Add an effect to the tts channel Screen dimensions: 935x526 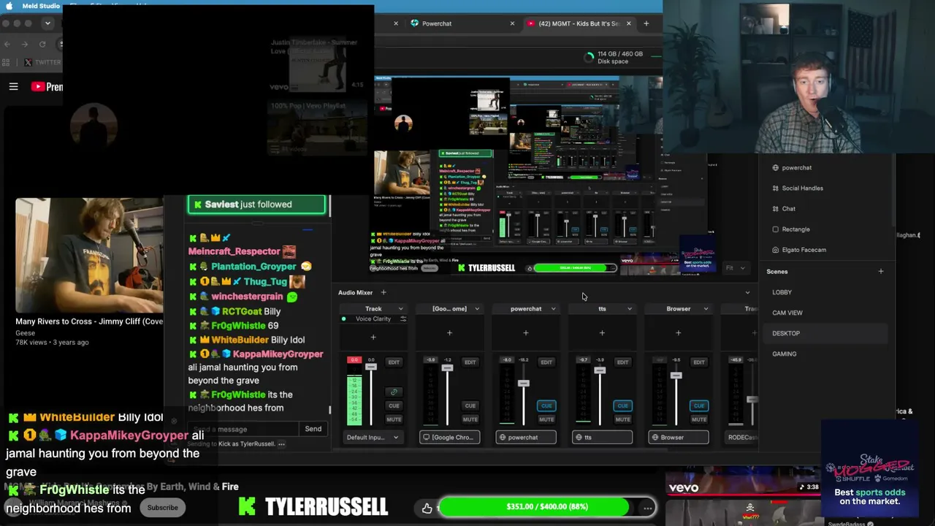click(x=602, y=333)
